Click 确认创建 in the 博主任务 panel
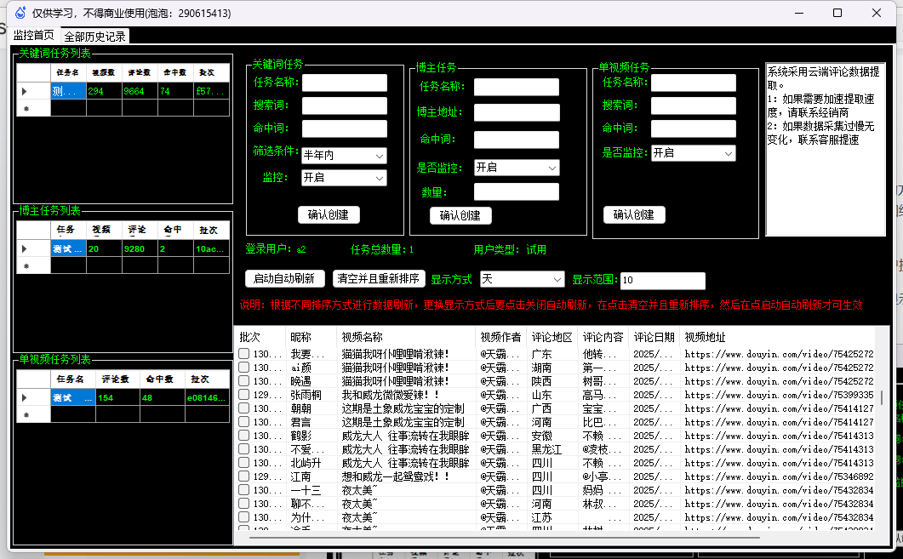Image resolution: width=903 pixels, height=559 pixels. coord(460,215)
